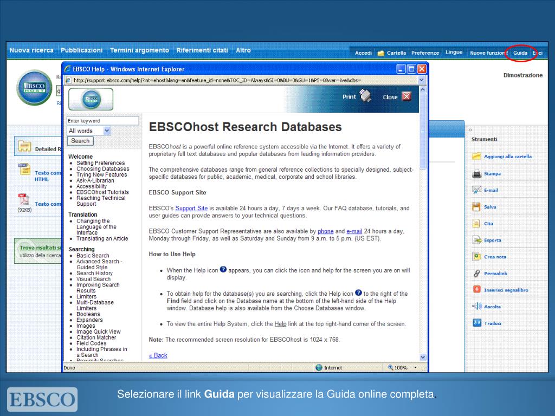Open the address bar dropdown arrow
Viewport: 555px width, 416px height.
tap(421, 80)
